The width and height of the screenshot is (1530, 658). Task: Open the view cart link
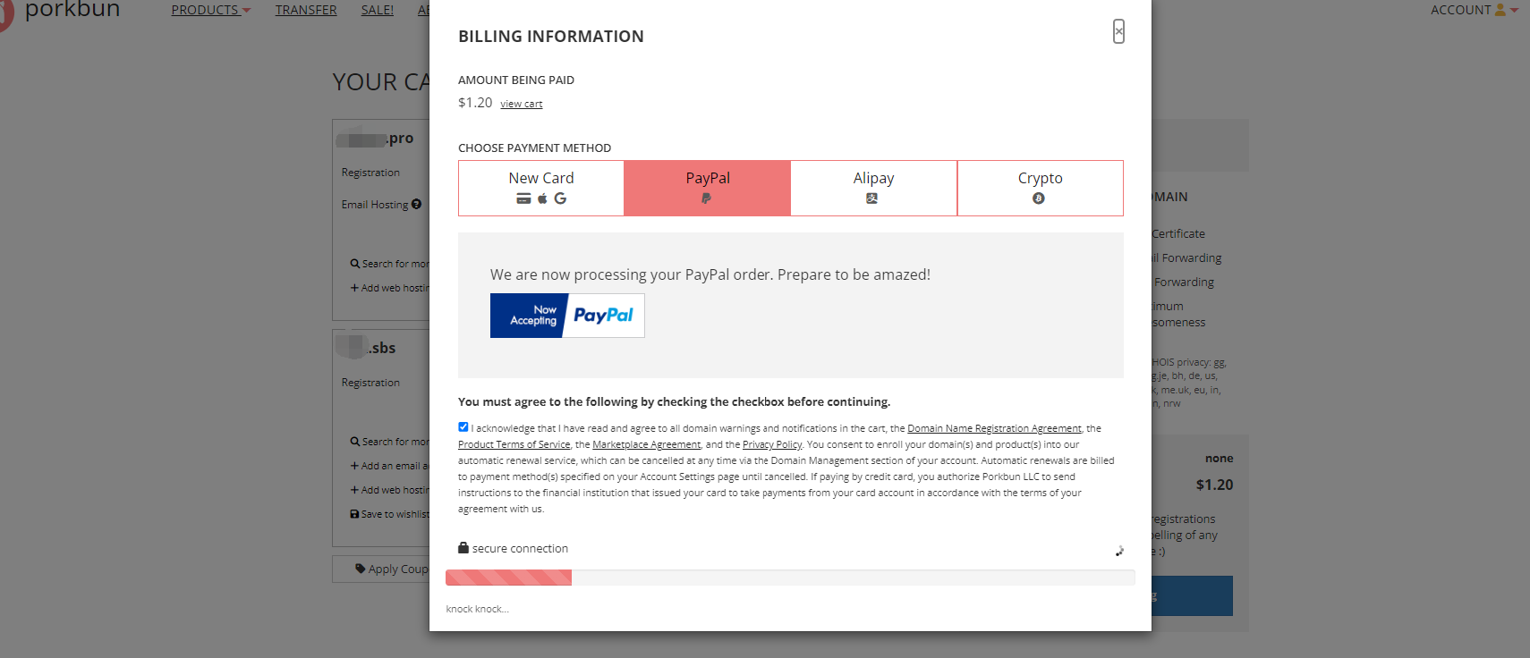click(522, 104)
